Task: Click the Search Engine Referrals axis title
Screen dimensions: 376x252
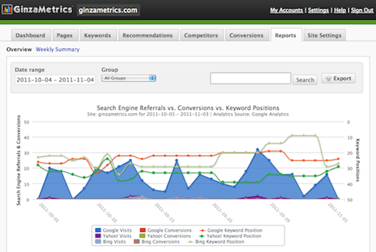Action: click(19, 160)
